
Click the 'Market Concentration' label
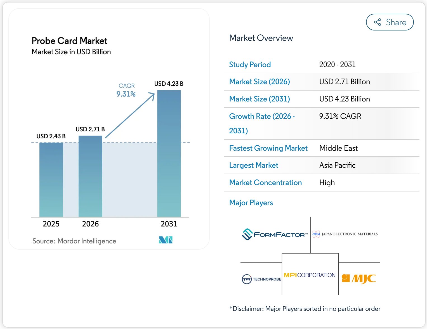click(x=265, y=183)
